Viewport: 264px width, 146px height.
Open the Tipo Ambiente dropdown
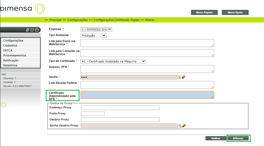93,36
